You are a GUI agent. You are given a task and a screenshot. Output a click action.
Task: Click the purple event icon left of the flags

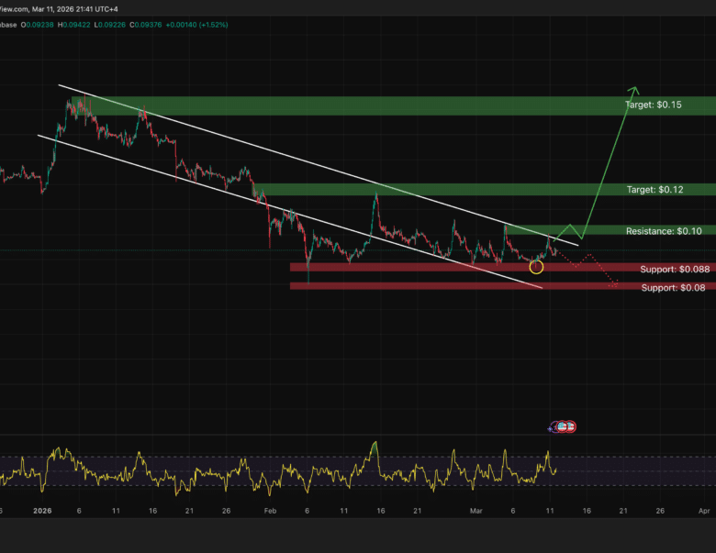[x=552, y=427]
